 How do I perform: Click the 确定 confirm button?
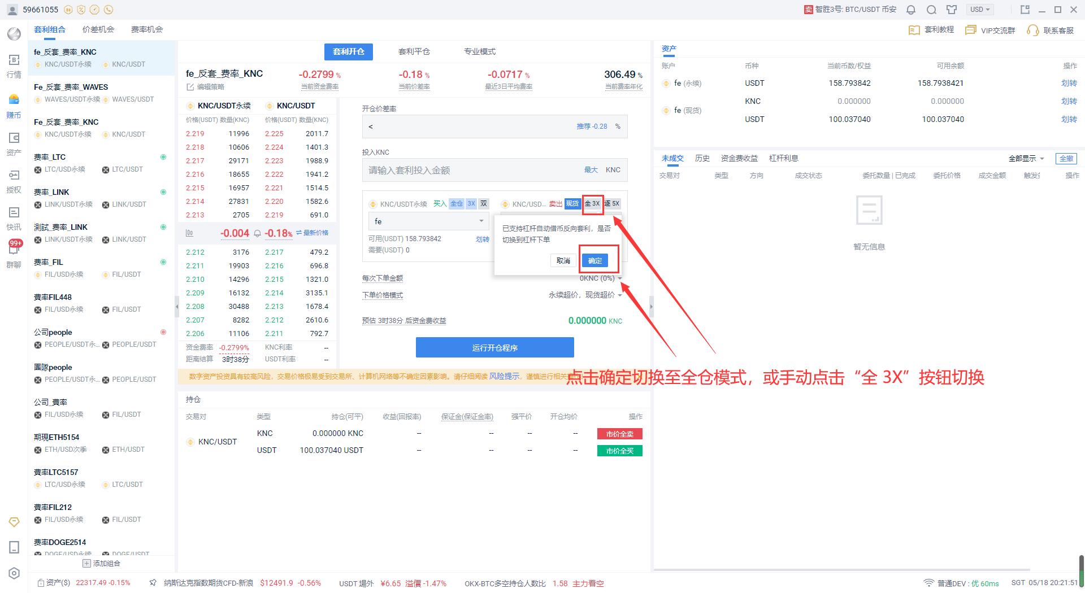click(x=595, y=261)
